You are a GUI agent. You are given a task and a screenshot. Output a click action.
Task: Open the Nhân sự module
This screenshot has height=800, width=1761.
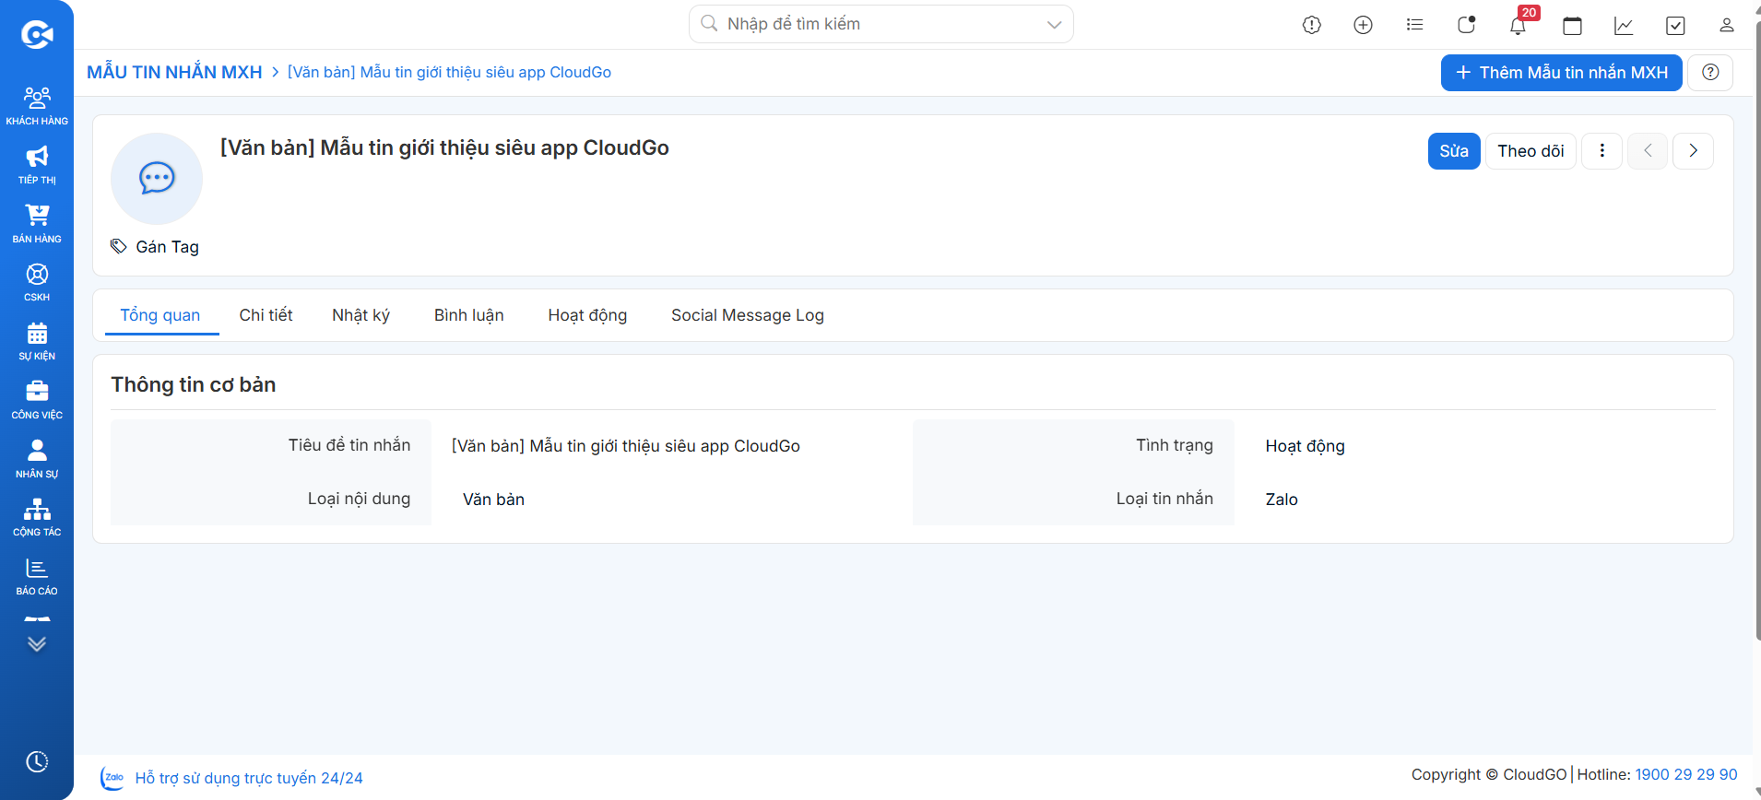tap(37, 459)
